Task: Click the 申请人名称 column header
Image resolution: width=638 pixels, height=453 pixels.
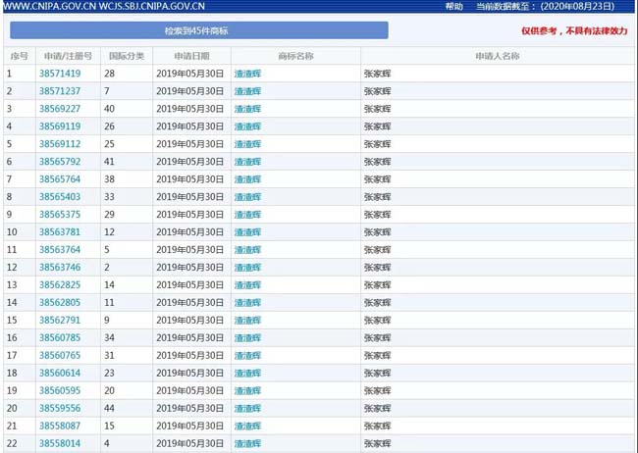Action: click(497, 56)
